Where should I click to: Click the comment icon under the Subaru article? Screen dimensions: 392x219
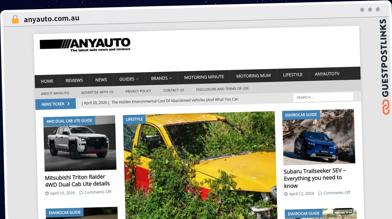[320, 193]
